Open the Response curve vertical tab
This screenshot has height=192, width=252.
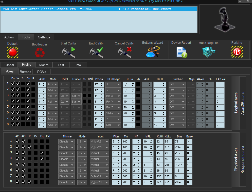click(243, 160)
